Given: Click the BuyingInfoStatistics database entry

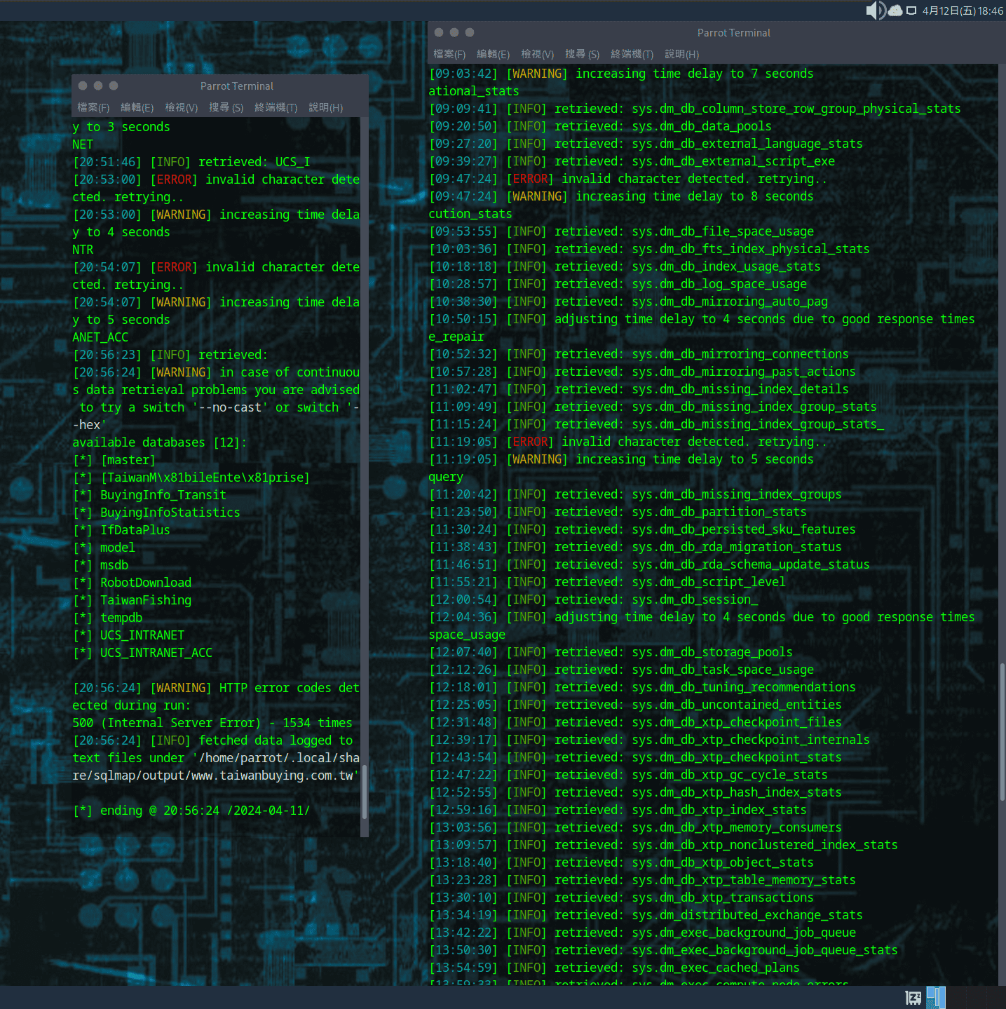Looking at the screenshot, I should (156, 513).
